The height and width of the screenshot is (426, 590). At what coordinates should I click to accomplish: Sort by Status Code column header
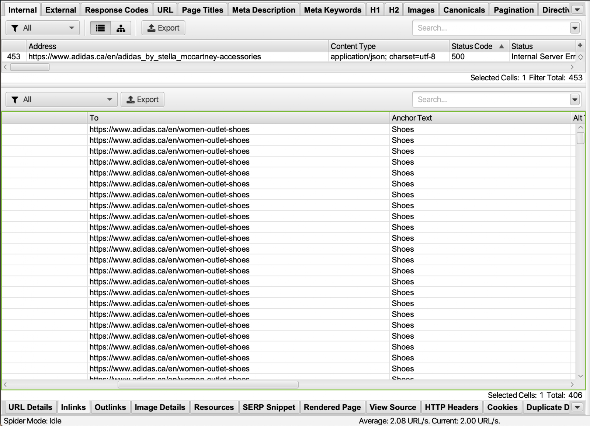[x=479, y=46]
